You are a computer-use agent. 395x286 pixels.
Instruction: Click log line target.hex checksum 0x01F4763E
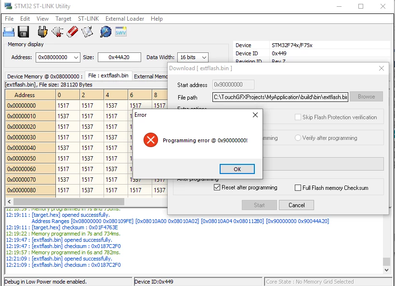click(x=62, y=227)
